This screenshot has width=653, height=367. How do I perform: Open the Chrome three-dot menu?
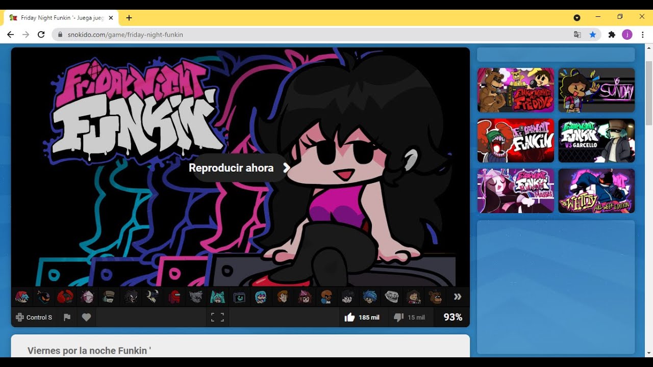[x=643, y=35]
